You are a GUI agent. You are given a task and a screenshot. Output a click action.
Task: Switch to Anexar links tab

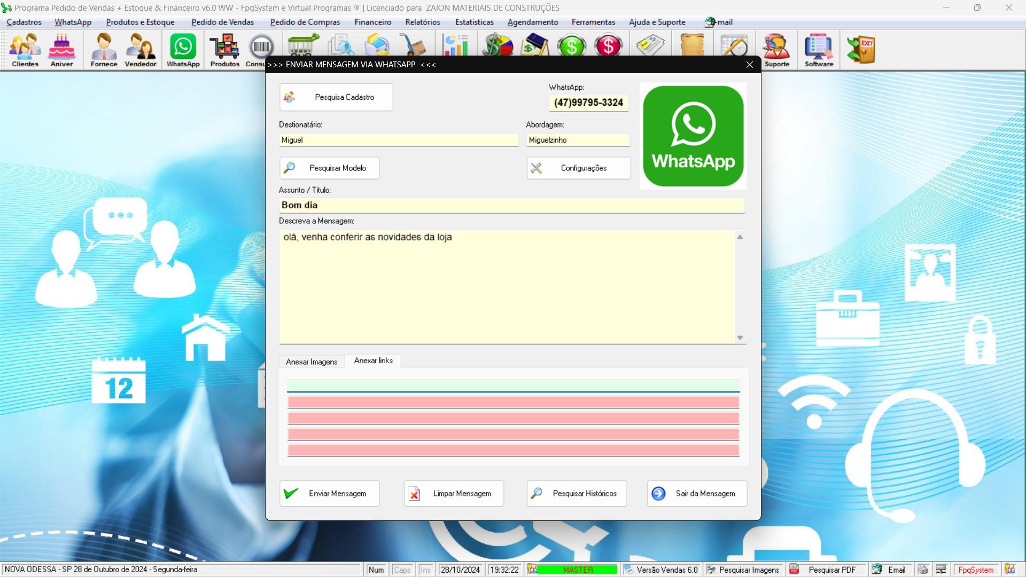pos(373,360)
